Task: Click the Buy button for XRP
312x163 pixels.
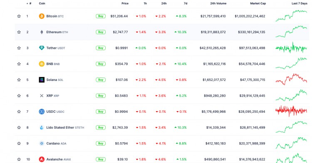Action: (101, 95)
